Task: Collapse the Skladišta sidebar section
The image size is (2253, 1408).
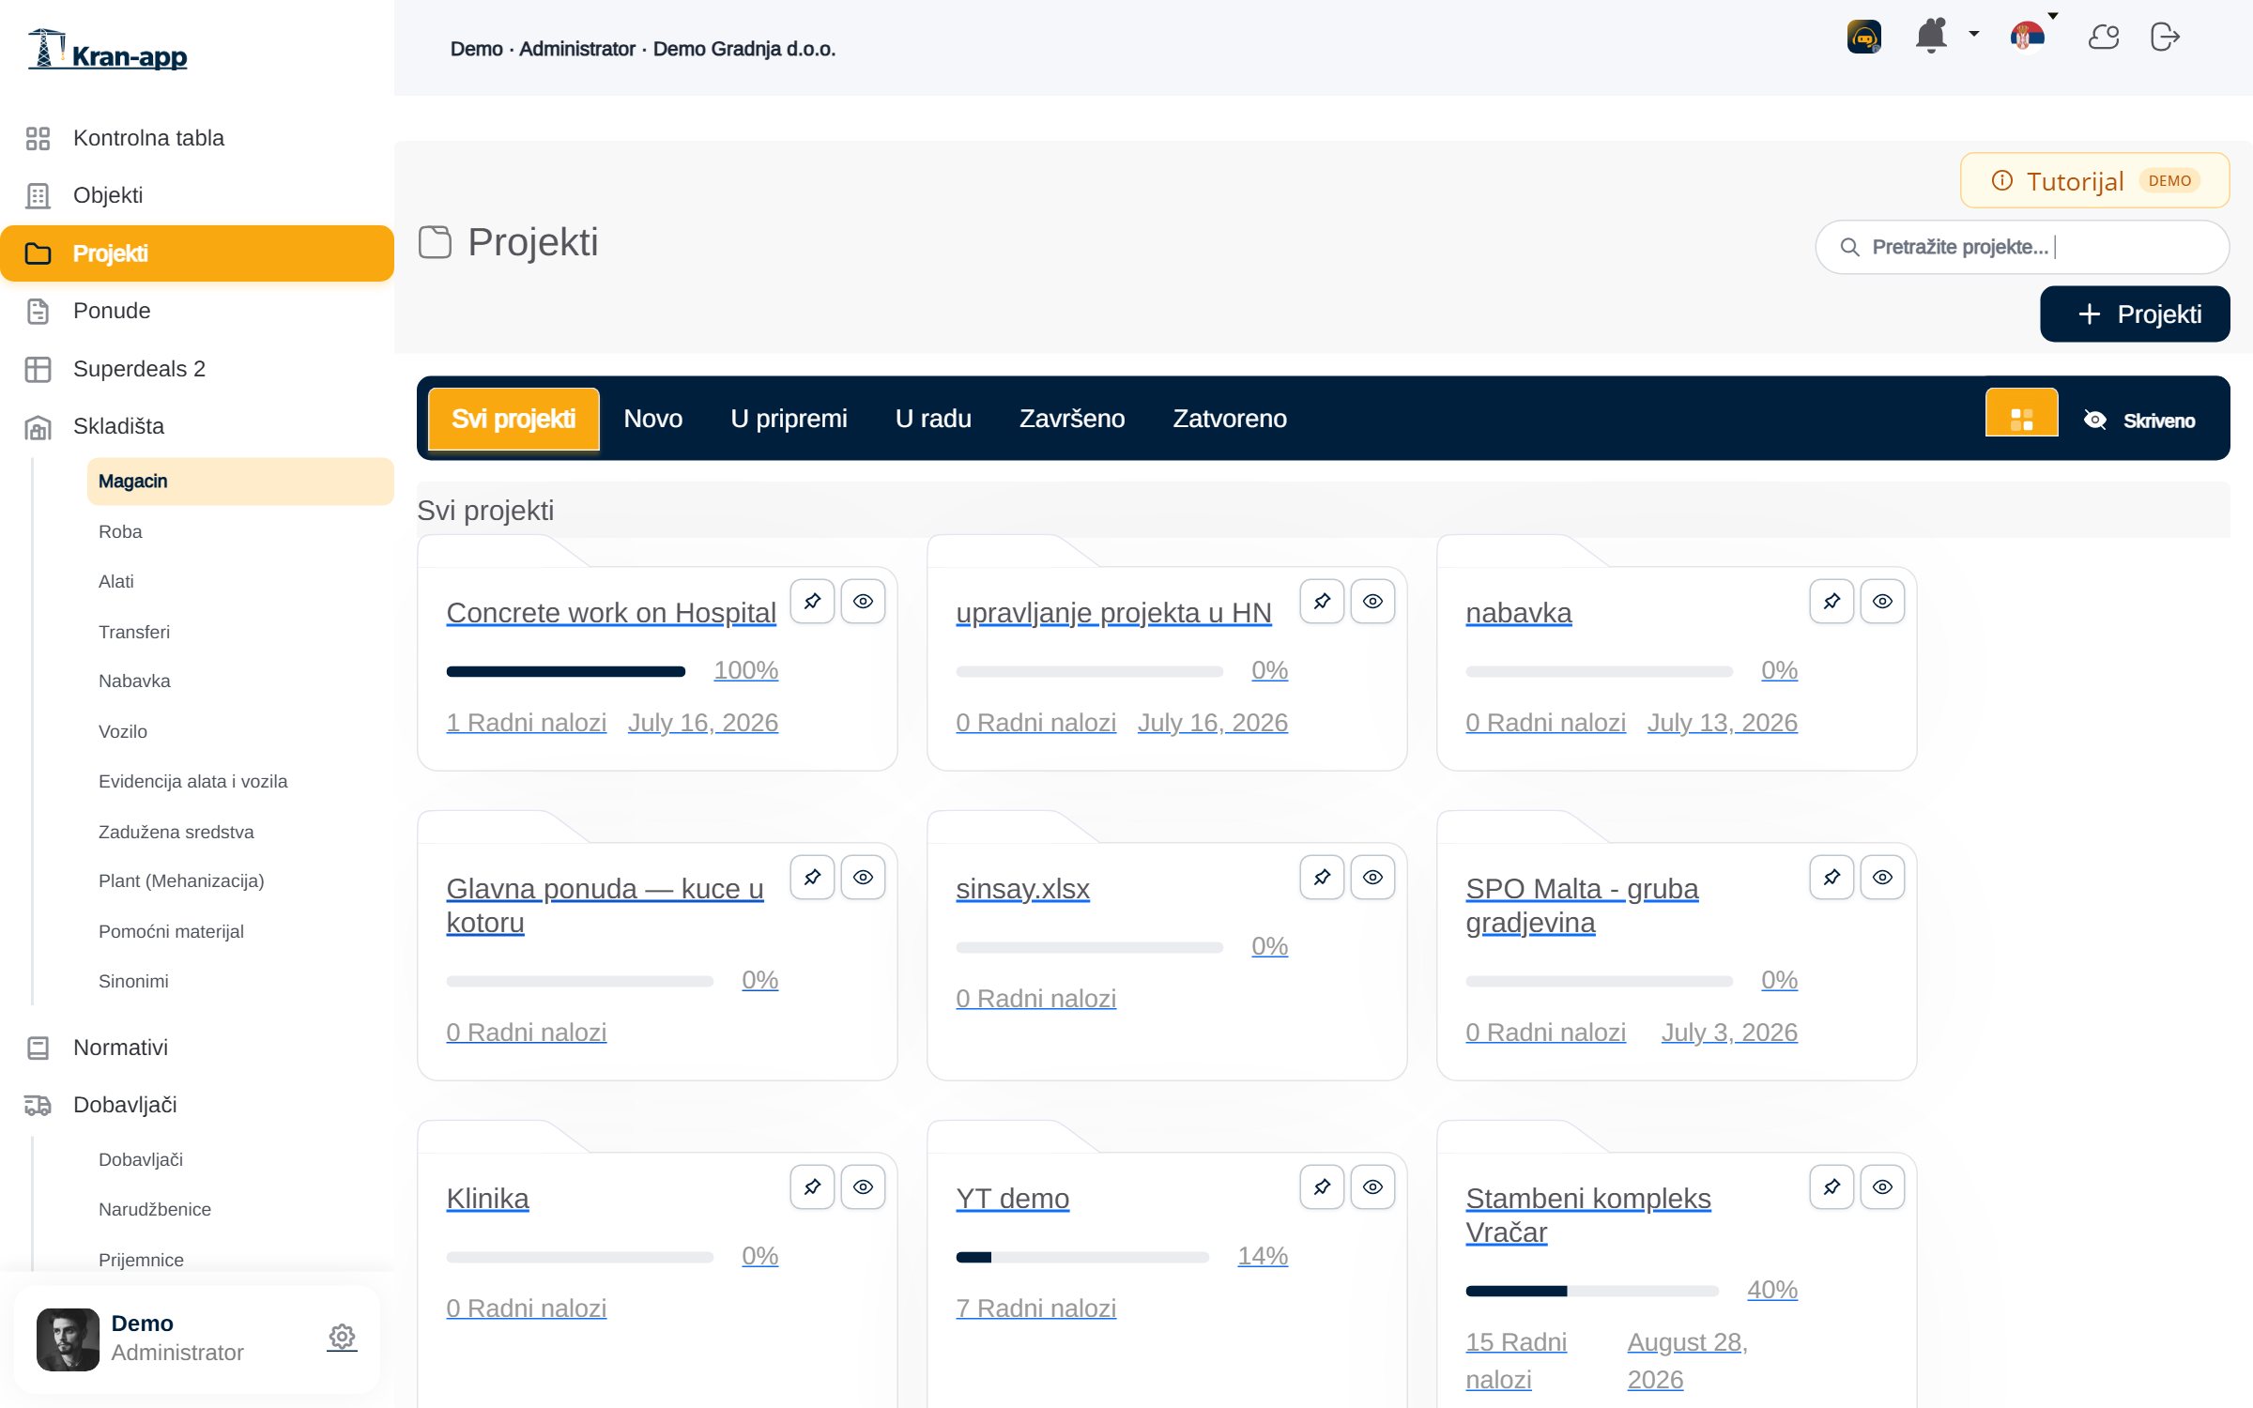Action: (197, 426)
